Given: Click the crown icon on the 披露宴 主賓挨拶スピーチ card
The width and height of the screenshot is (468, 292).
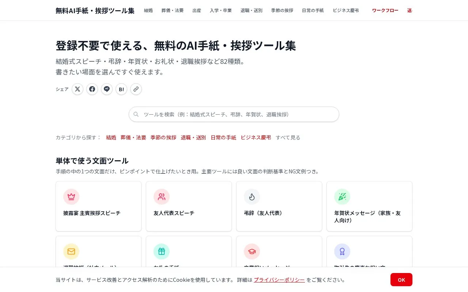Looking at the screenshot, I should [71, 197].
